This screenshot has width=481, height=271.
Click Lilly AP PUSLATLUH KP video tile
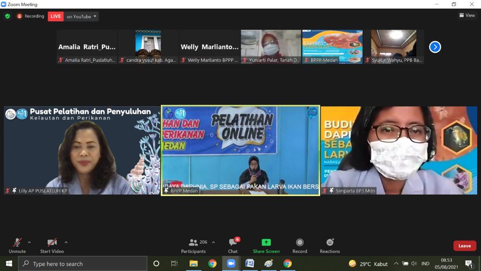point(82,151)
